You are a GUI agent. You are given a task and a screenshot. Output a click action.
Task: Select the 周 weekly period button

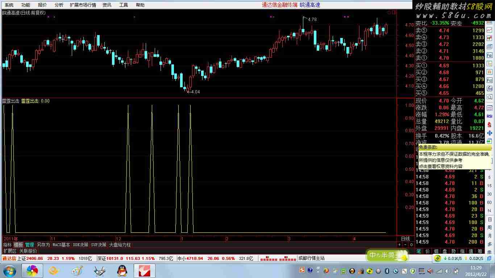point(490,228)
